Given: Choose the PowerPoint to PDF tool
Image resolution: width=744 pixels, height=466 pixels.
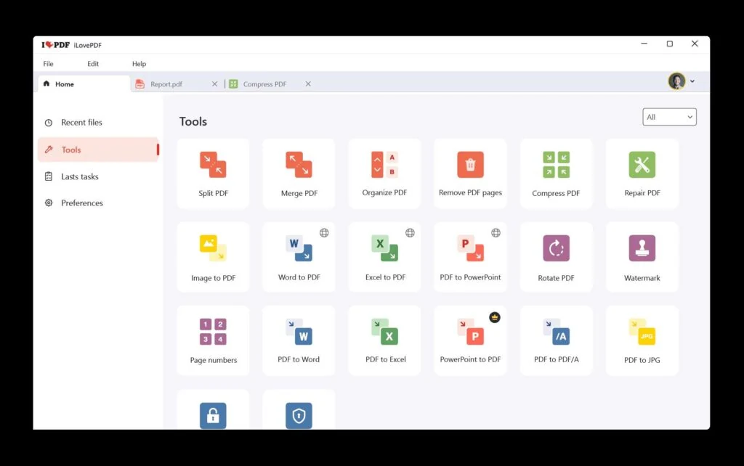Looking at the screenshot, I should (470, 340).
